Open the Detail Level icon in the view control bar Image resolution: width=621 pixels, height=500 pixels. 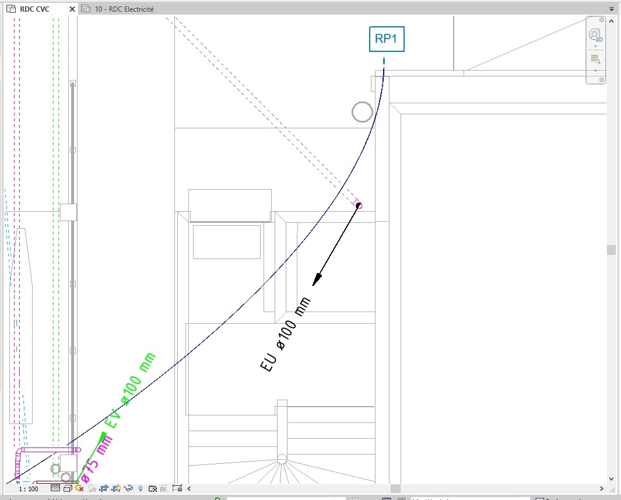point(55,488)
